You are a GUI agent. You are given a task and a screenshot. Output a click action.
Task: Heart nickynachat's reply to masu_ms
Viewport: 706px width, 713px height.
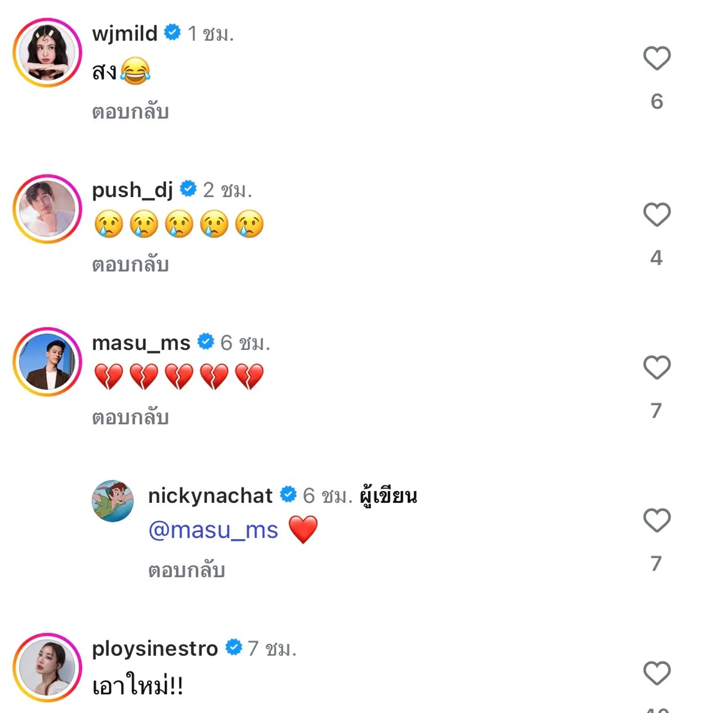click(x=656, y=520)
